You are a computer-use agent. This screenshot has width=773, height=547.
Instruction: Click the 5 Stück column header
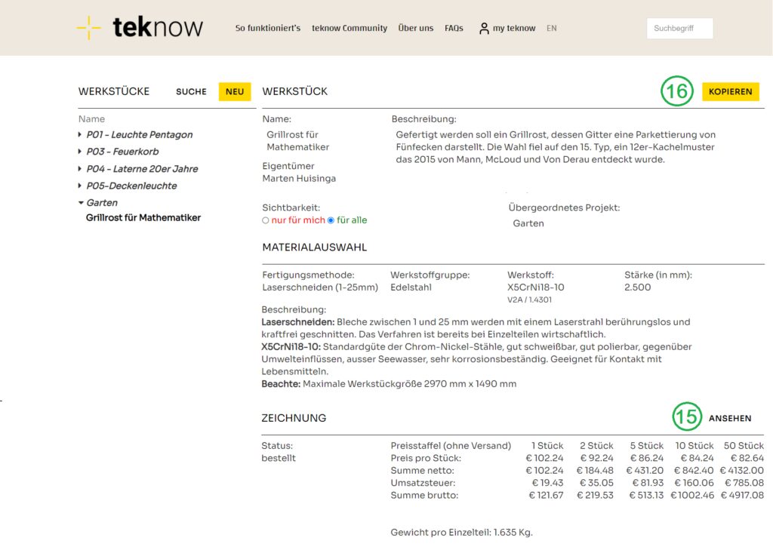pos(647,445)
